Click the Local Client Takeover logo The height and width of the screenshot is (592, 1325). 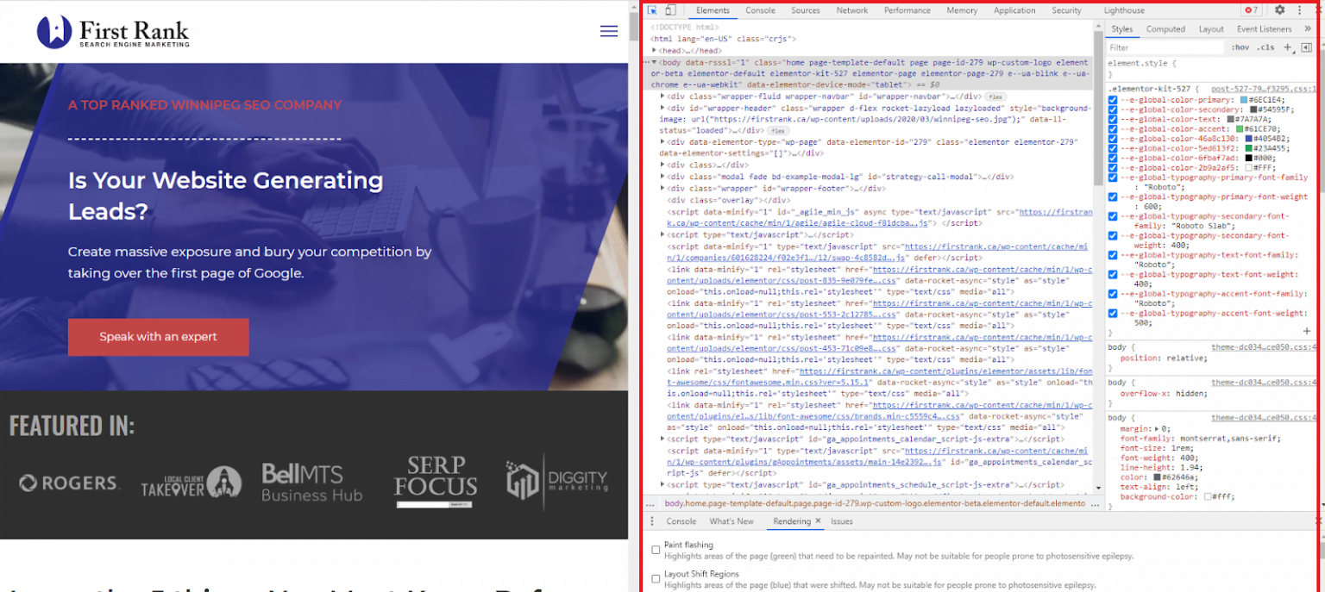[192, 482]
